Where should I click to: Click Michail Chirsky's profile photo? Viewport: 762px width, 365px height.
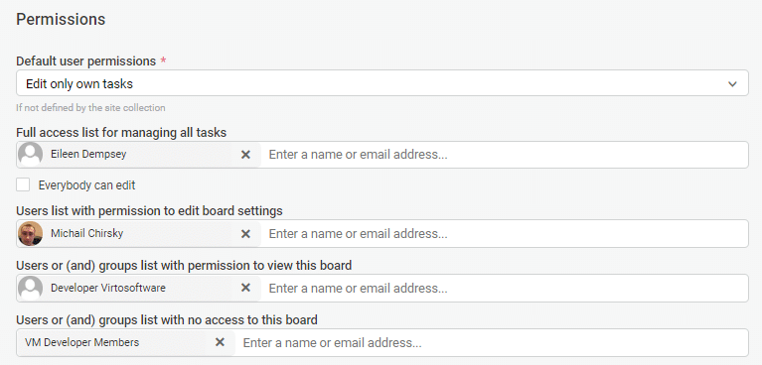30,233
